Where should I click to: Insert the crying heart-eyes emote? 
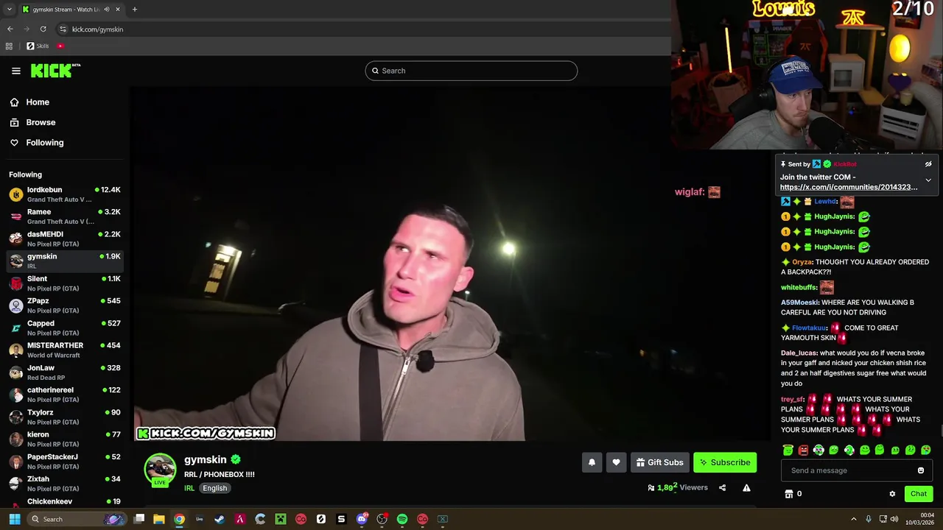pos(925,450)
